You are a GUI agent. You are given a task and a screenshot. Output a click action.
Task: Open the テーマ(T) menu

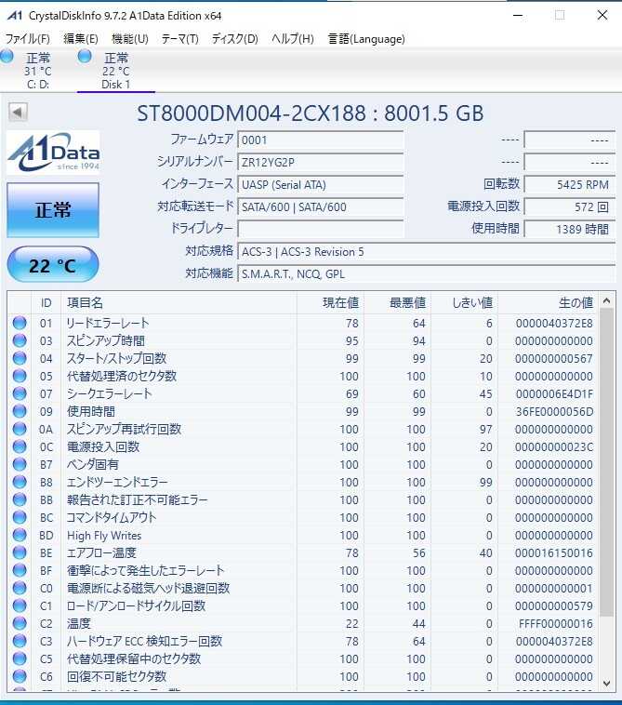[x=179, y=39]
